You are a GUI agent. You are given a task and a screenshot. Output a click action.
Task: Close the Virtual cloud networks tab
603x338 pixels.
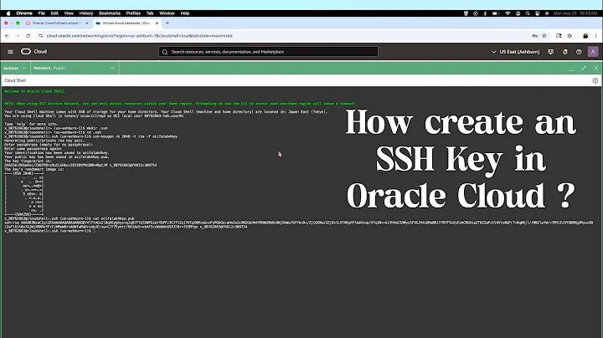[x=157, y=23]
